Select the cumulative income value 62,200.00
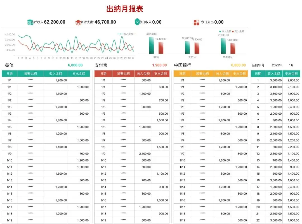 55,22
